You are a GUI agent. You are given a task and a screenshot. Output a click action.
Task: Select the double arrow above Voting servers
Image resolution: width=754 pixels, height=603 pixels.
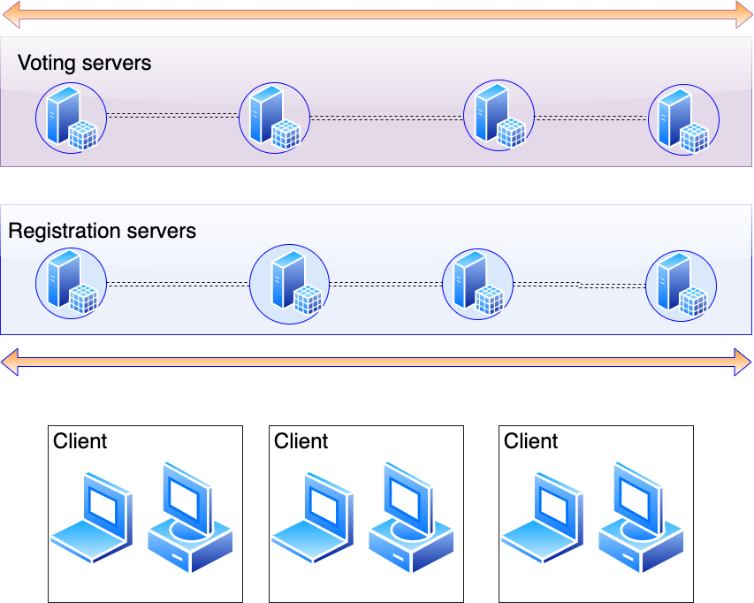pos(377,14)
